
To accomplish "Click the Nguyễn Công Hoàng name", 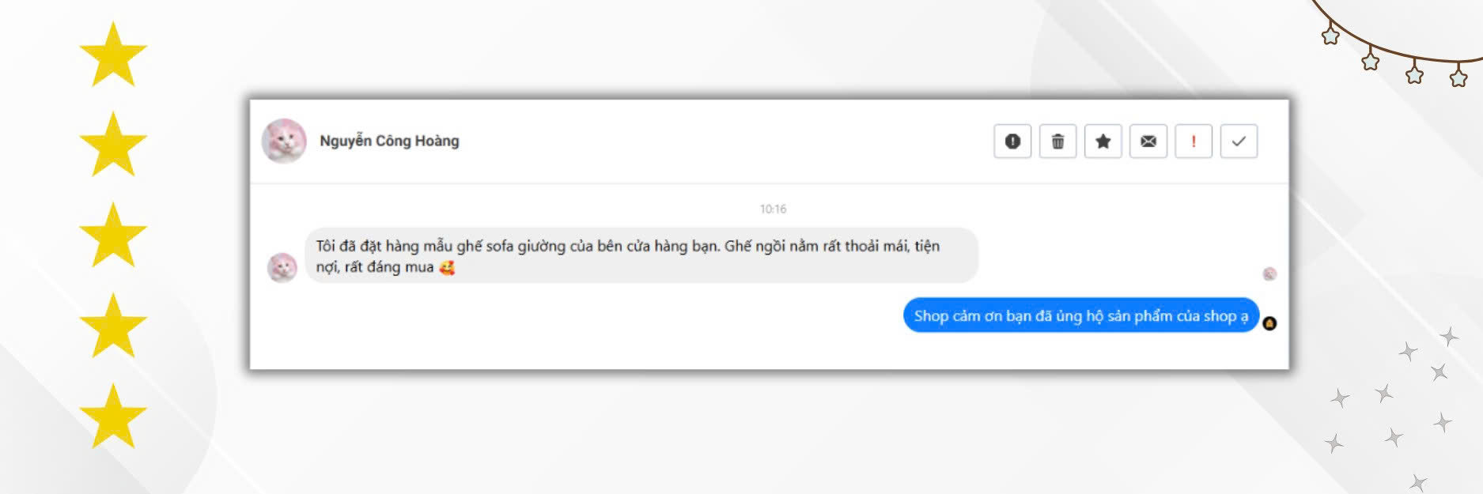I will pos(389,141).
